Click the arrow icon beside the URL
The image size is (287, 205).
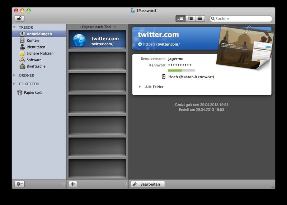(x=140, y=44)
